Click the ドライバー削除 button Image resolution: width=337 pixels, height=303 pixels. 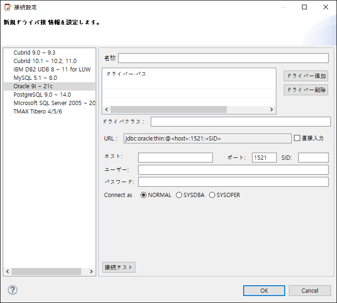(306, 90)
